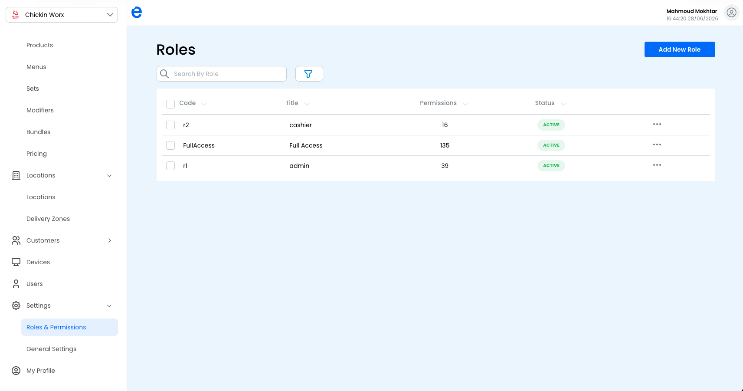Viewport: 743px width, 391px height.
Task: Open the three-dot menu for admin row
Action: pos(657,165)
